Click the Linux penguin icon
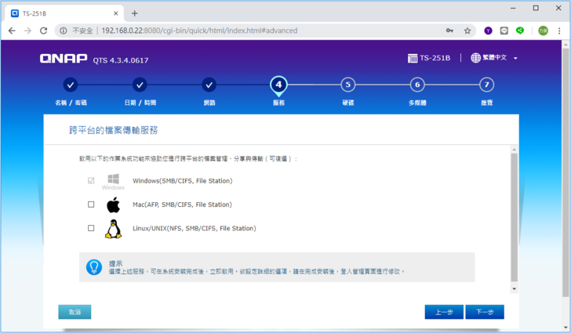This screenshot has width=571, height=333. [113, 229]
